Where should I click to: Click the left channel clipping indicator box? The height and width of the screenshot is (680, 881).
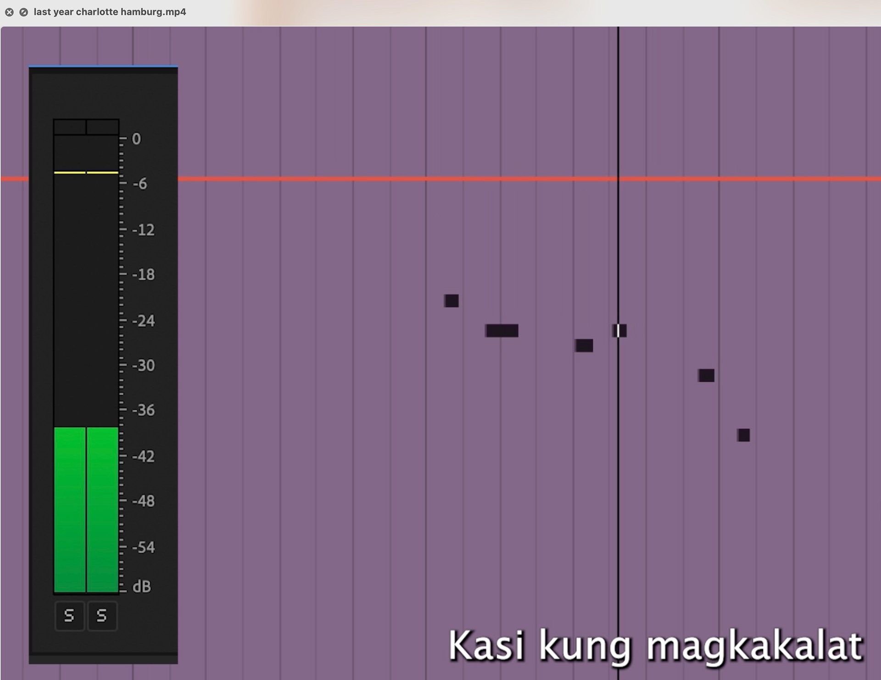click(69, 127)
